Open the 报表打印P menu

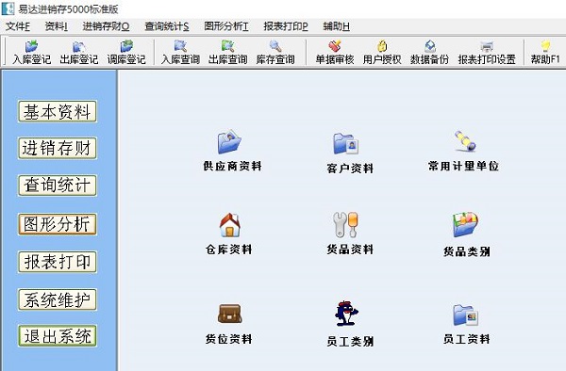(286, 26)
